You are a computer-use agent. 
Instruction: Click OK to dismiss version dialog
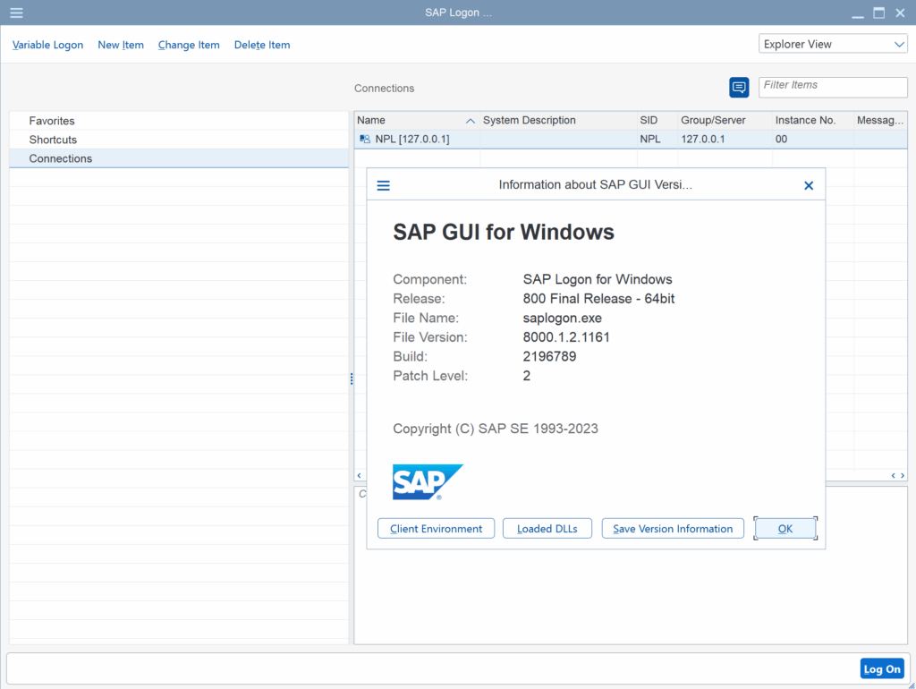pos(785,528)
